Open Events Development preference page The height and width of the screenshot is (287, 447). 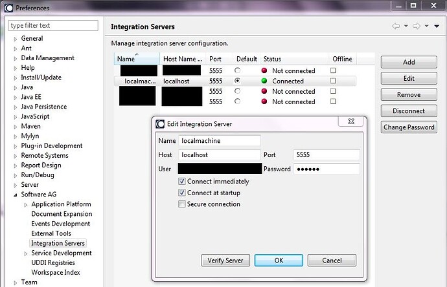click(61, 224)
